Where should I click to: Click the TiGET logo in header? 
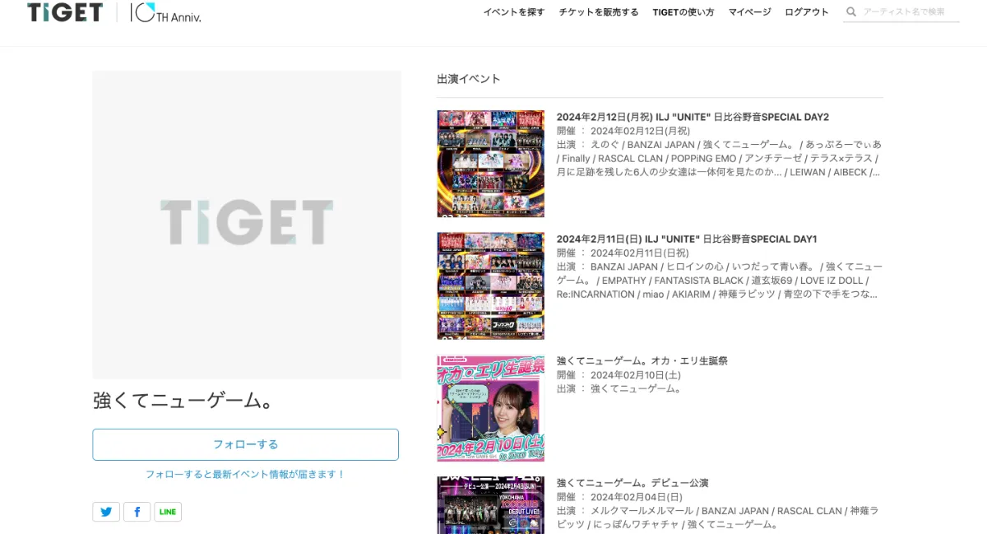click(65, 12)
